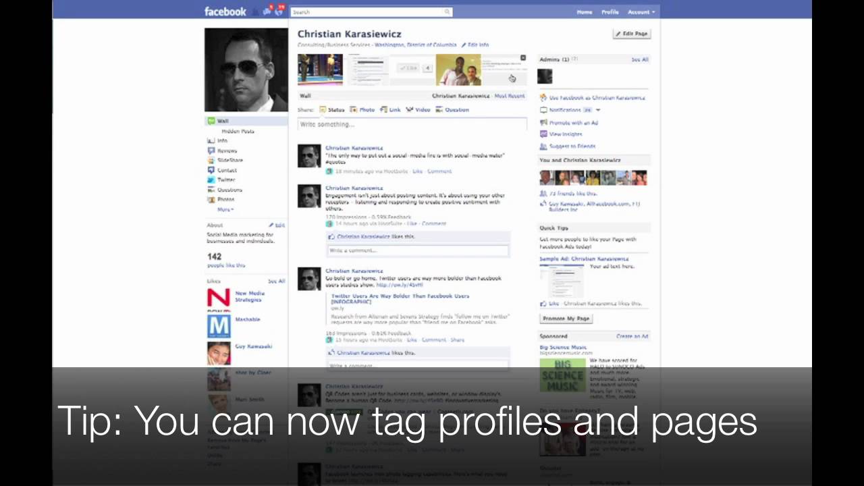Viewport: 864px width, 486px height.
Task: Click See All in Likes section
Action: pyautogui.click(x=276, y=281)
